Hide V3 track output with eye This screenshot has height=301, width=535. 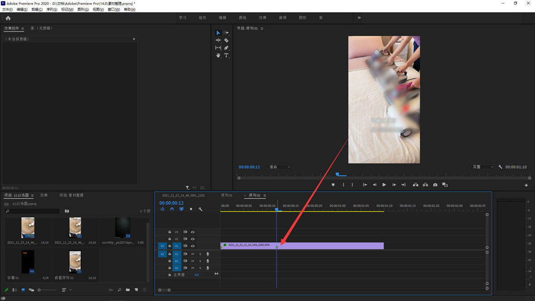pyautogui.click(x=193, y=232)
